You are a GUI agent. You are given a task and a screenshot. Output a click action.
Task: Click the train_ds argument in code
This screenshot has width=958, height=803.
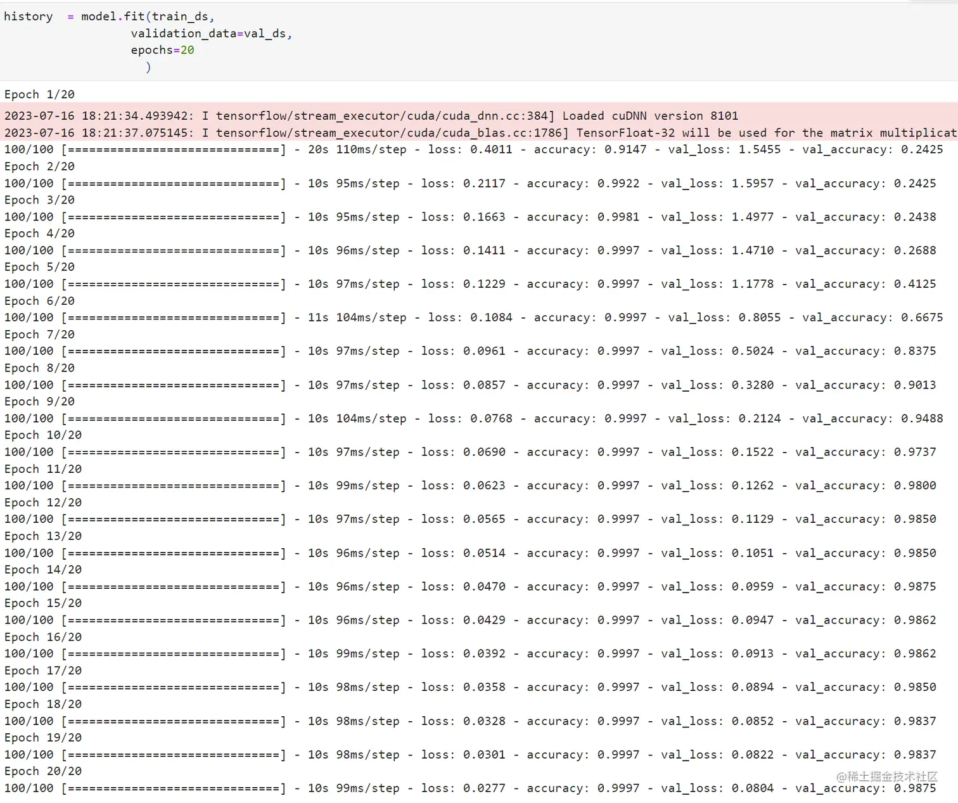point(179,16)
